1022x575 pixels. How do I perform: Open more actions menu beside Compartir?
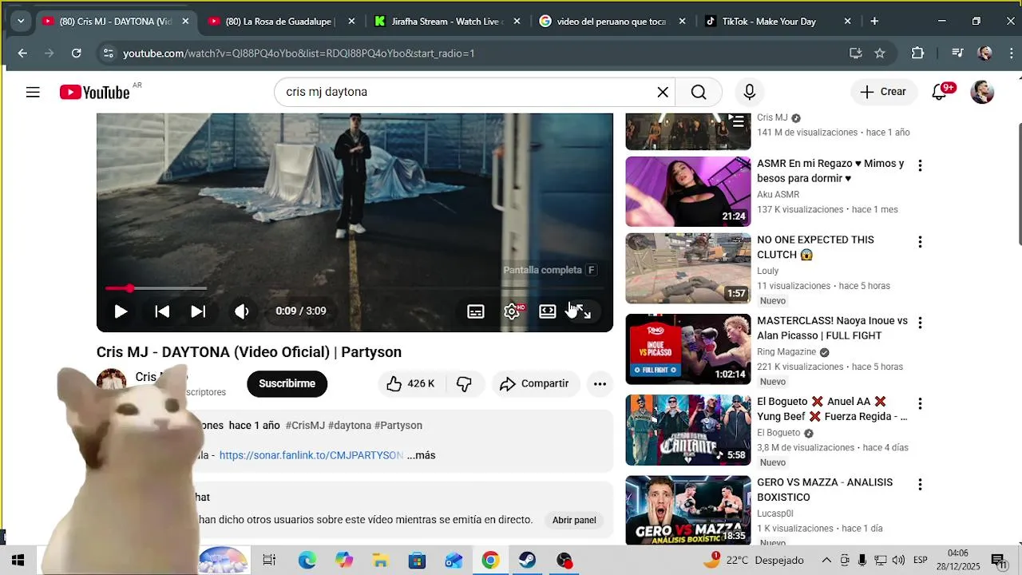600,384
